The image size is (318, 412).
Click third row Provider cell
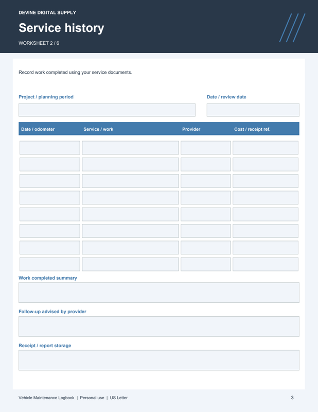tap(206, 181)
